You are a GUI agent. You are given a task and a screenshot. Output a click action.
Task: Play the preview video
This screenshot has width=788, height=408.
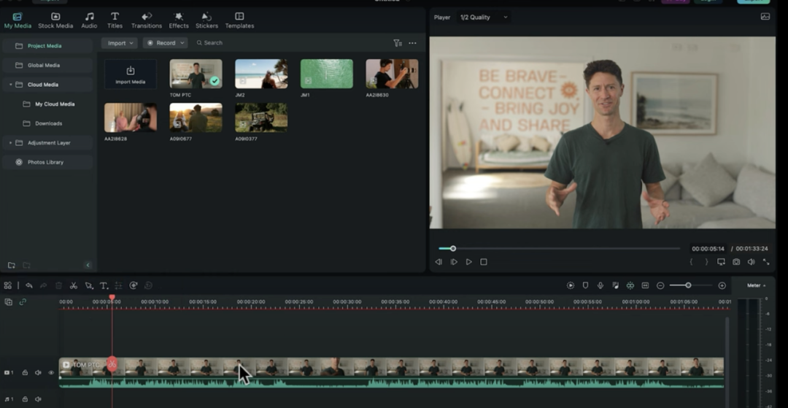tap(468, 262)
